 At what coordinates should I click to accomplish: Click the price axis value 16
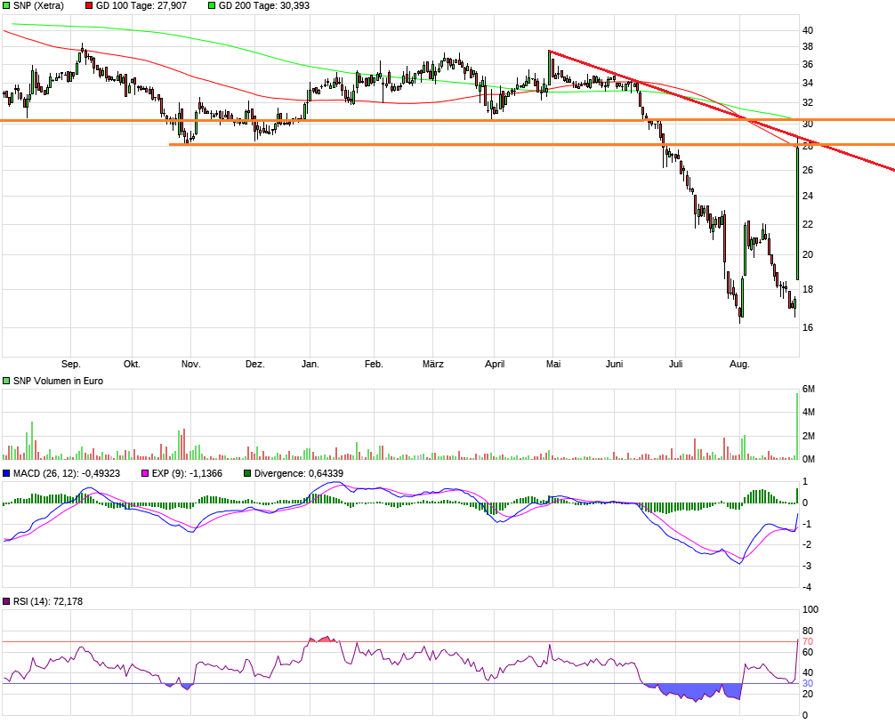click(808, 327)
